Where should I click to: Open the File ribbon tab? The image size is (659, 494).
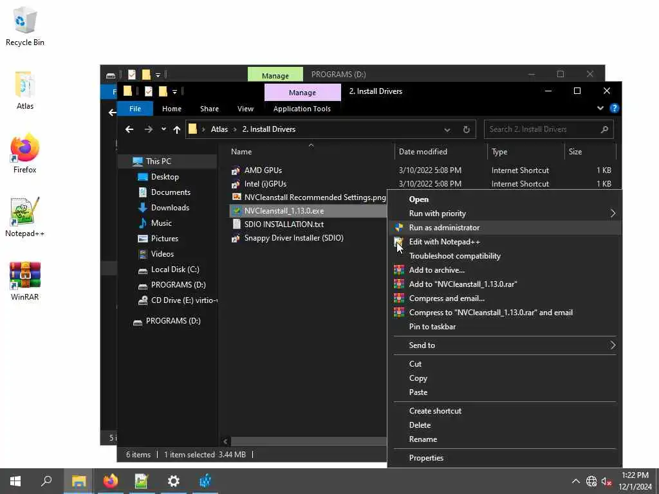coord(135,108)
